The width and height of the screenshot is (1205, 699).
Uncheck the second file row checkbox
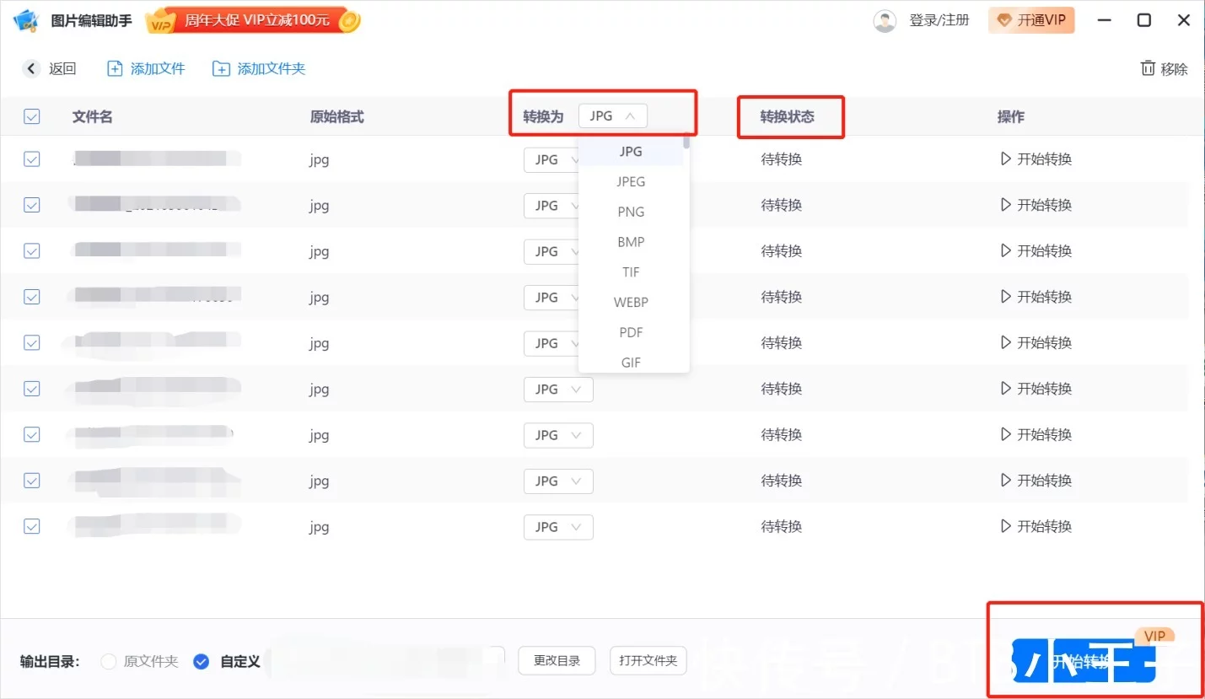tap(32, 205)
